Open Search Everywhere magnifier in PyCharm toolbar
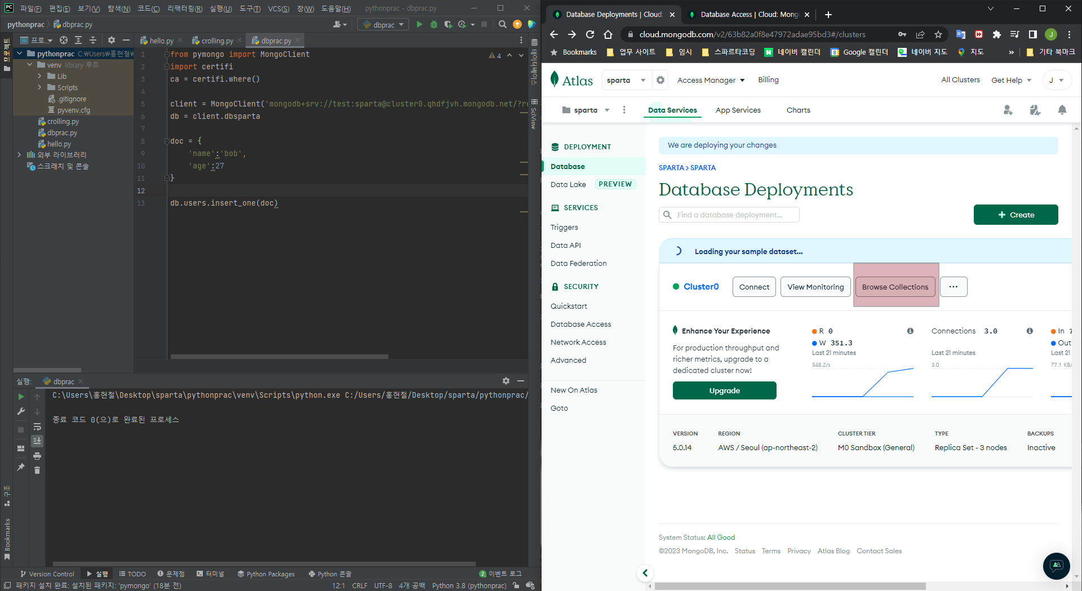The width and height of the screenshot is (1082, 591). pyautogui.click(x=503, y=24)
